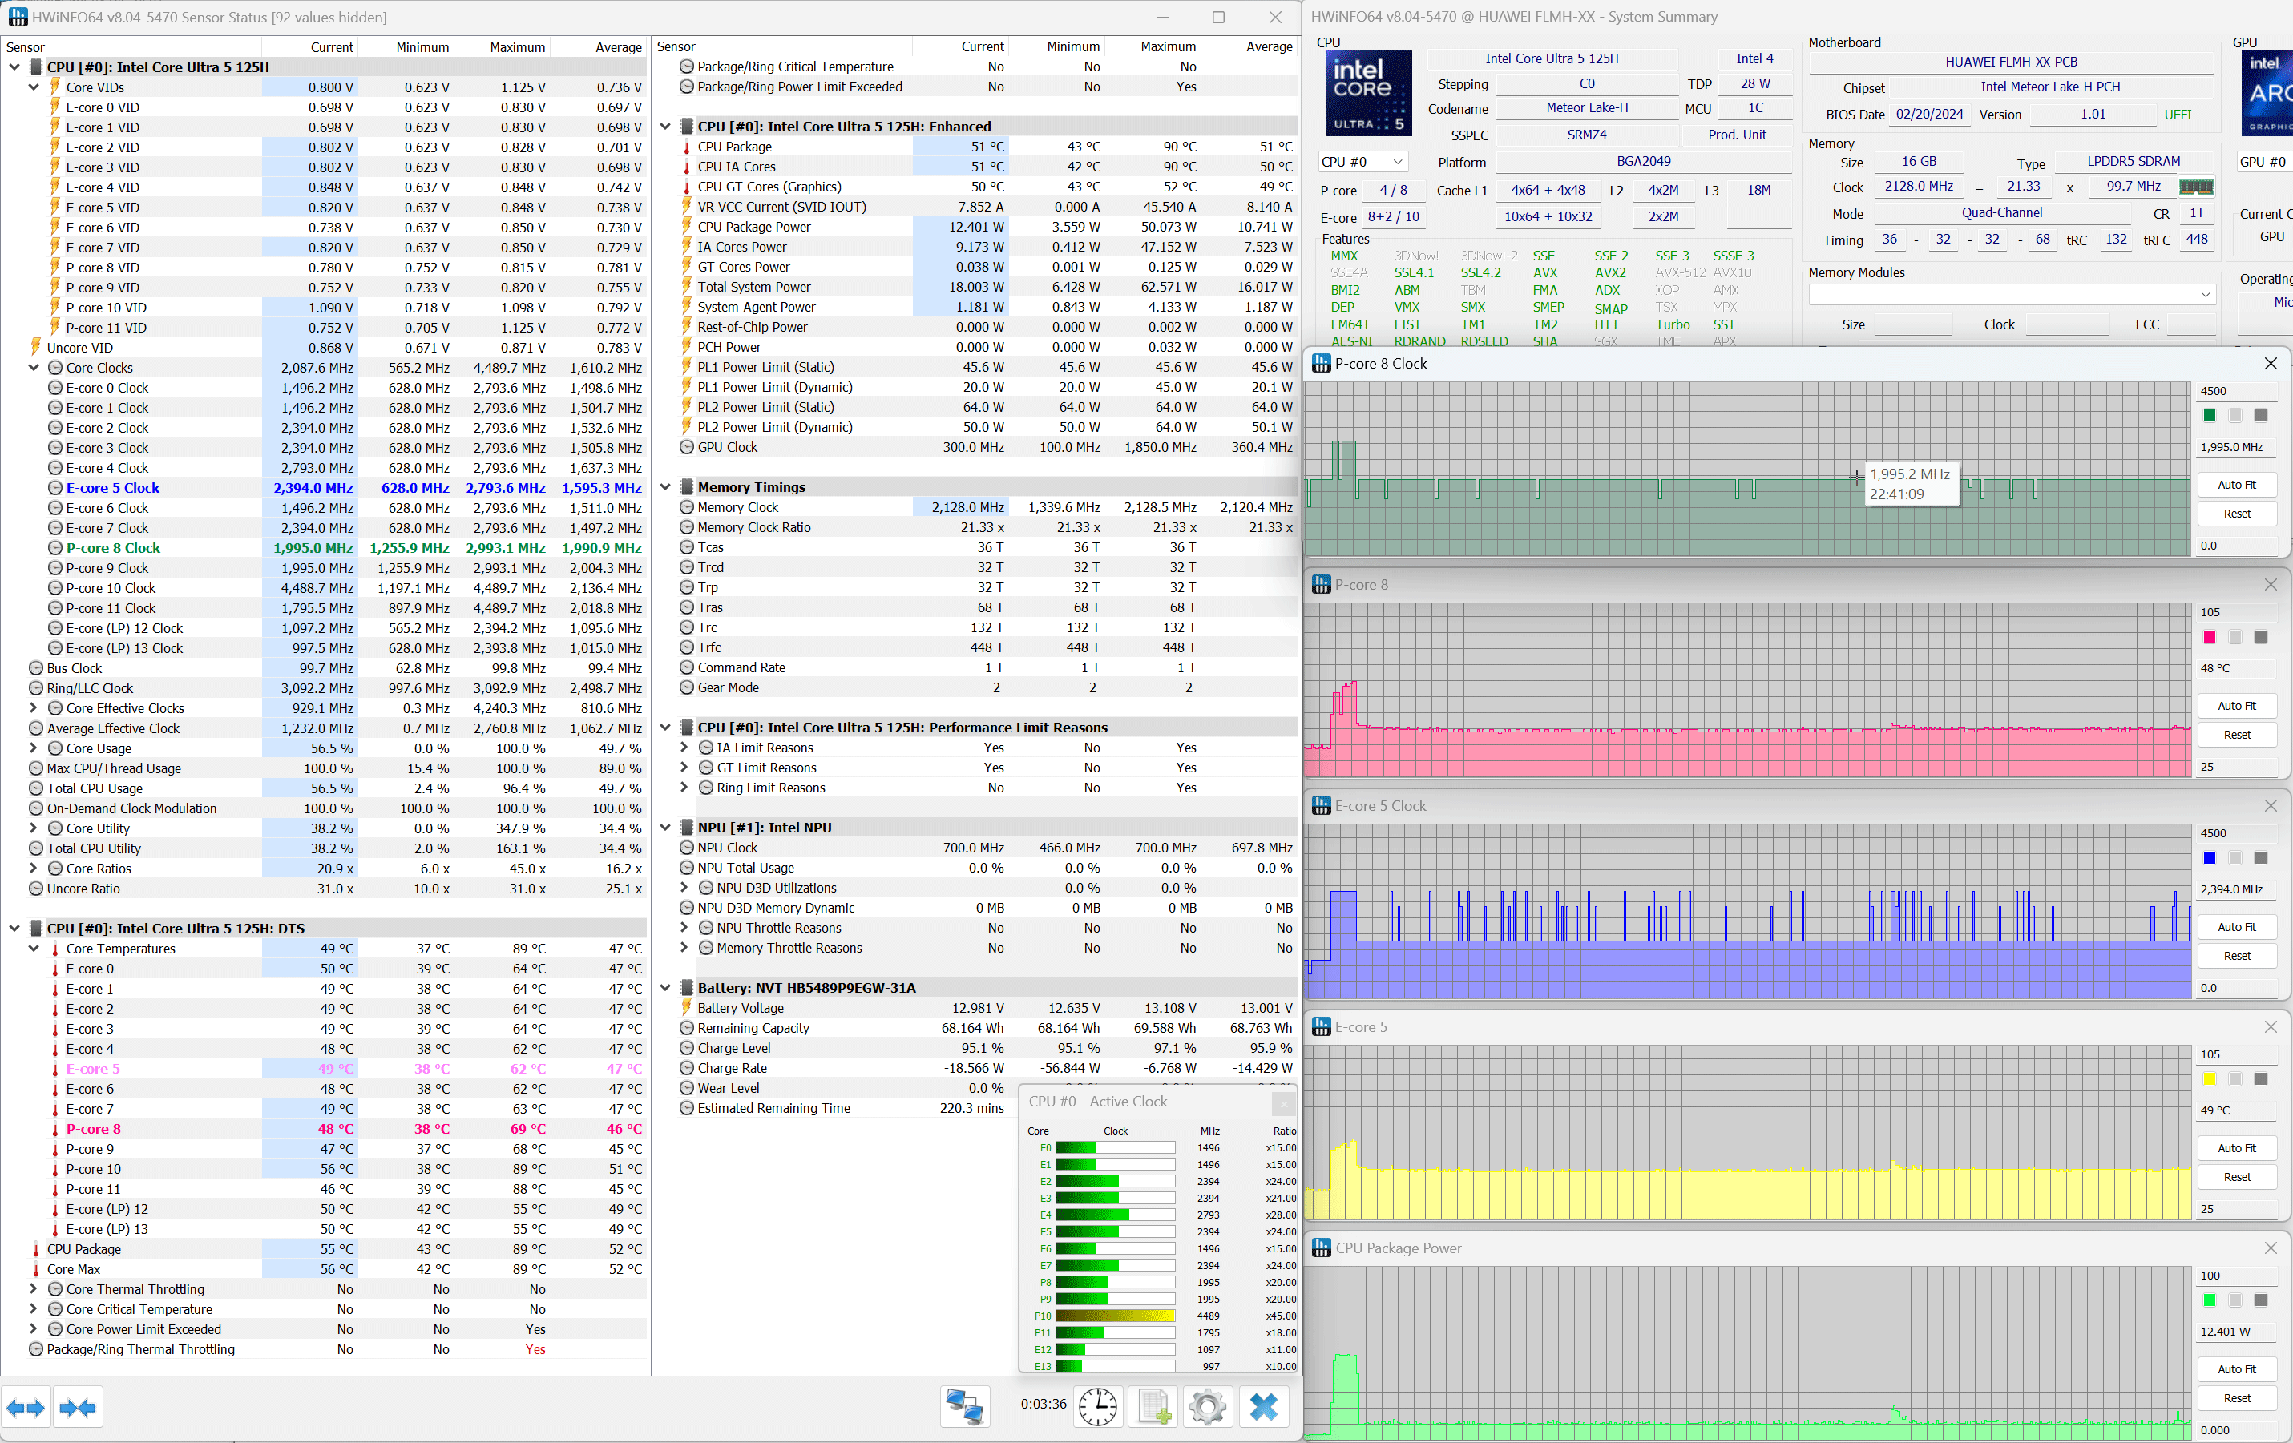Close the E-core 5 Clock graph window
This screenshot has width=2293, height=1443.
[2270, 806]
